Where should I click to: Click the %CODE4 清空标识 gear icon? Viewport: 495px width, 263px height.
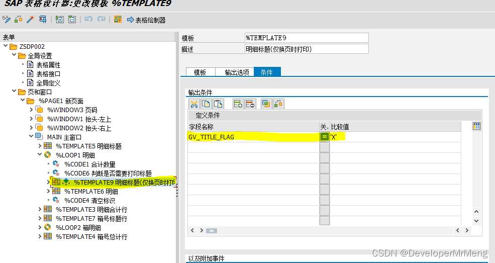[56, 200]
